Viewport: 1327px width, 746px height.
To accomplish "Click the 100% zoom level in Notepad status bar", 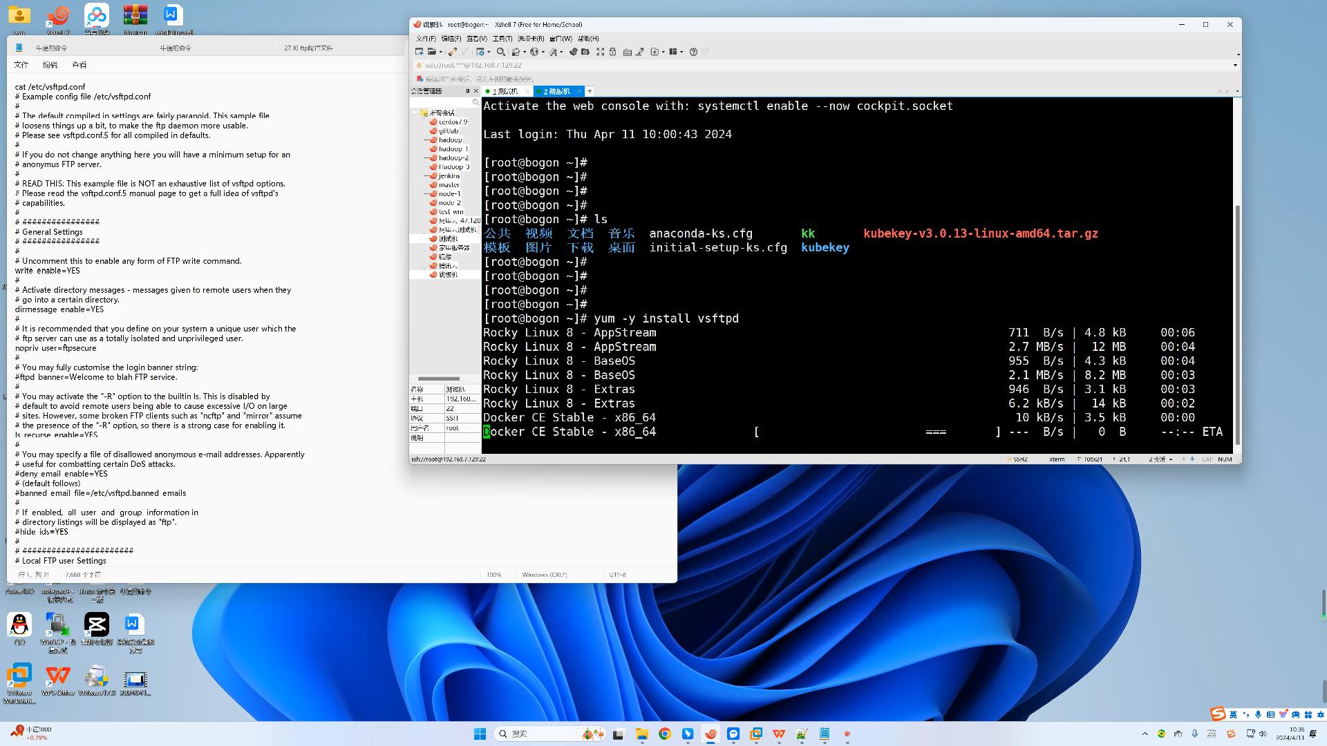I will click(493, 575).
